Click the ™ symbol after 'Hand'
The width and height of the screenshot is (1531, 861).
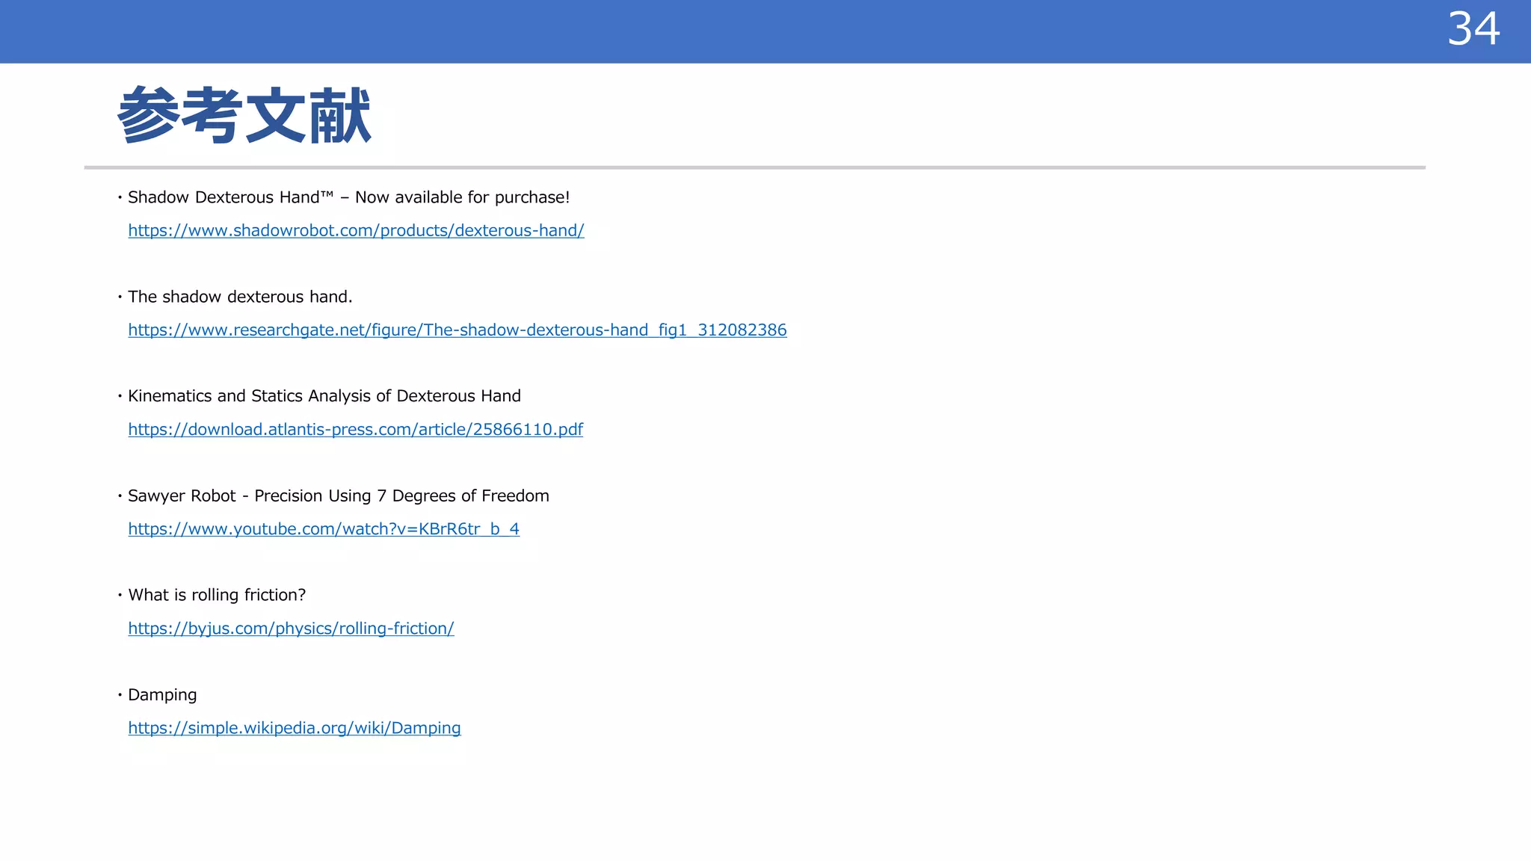pos(327,194)
